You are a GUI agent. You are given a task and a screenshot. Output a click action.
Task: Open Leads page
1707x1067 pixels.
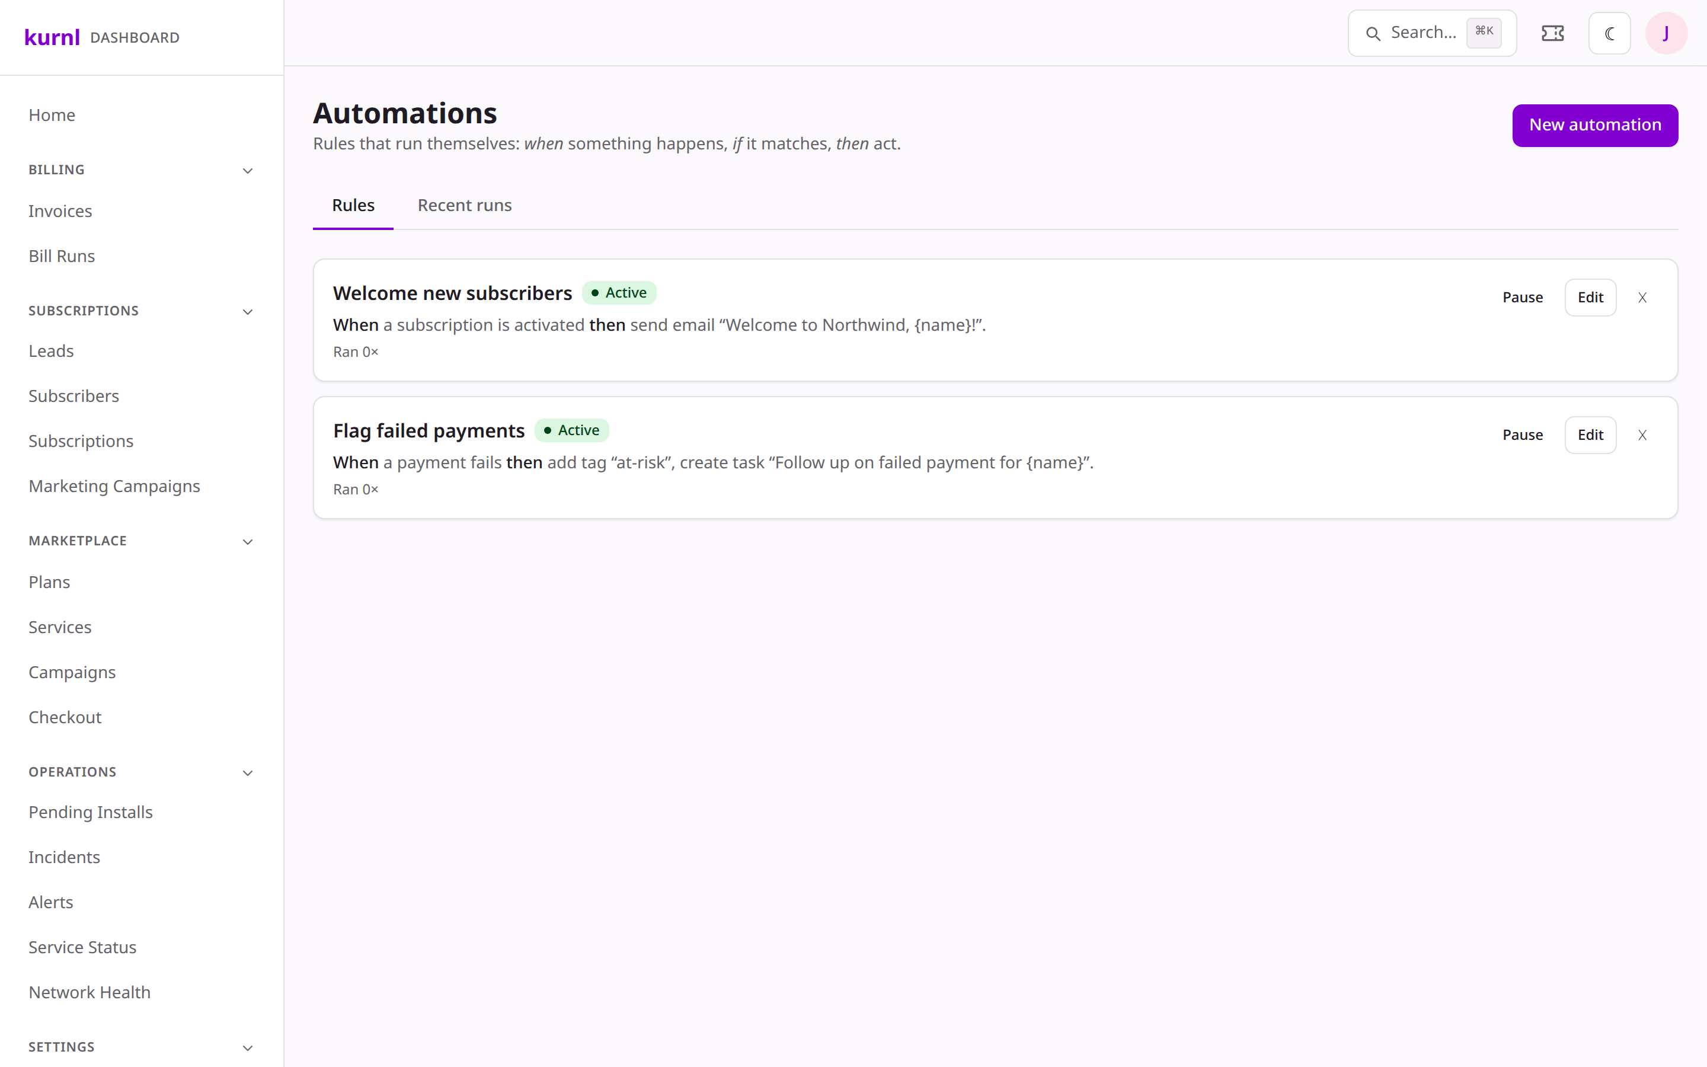[51, 351]
